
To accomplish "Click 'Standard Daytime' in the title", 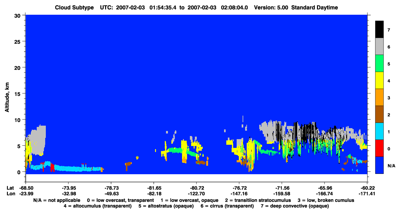I will [314, 8].
